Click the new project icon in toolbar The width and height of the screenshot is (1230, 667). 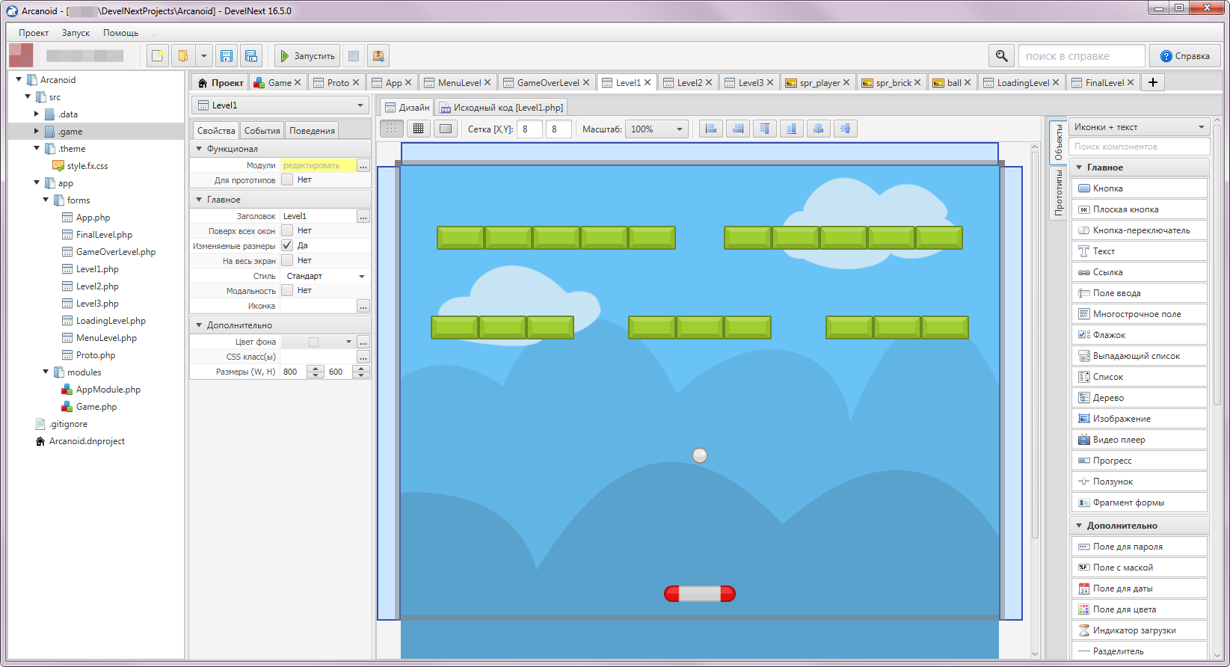pos(157,56)
